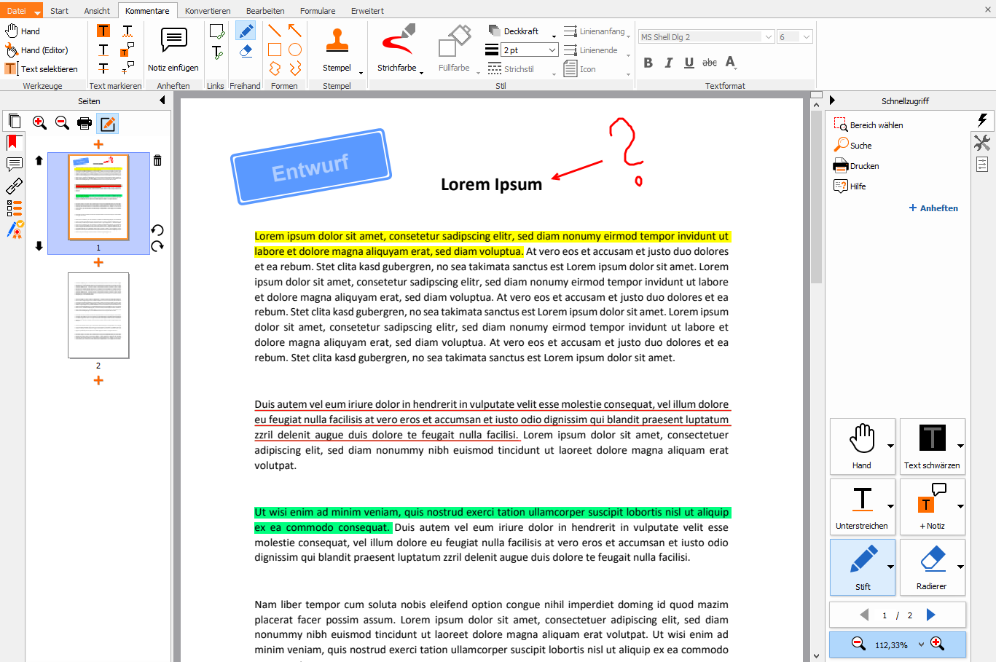Choose the rectangle shape tool
This screenshot has width=996, height=662.
coord(275,50)
